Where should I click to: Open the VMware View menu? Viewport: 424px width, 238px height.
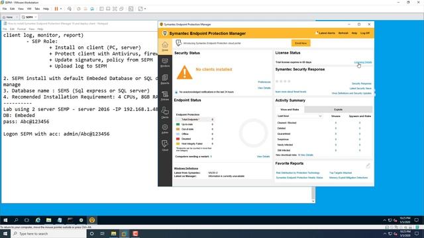click(21, 9)
